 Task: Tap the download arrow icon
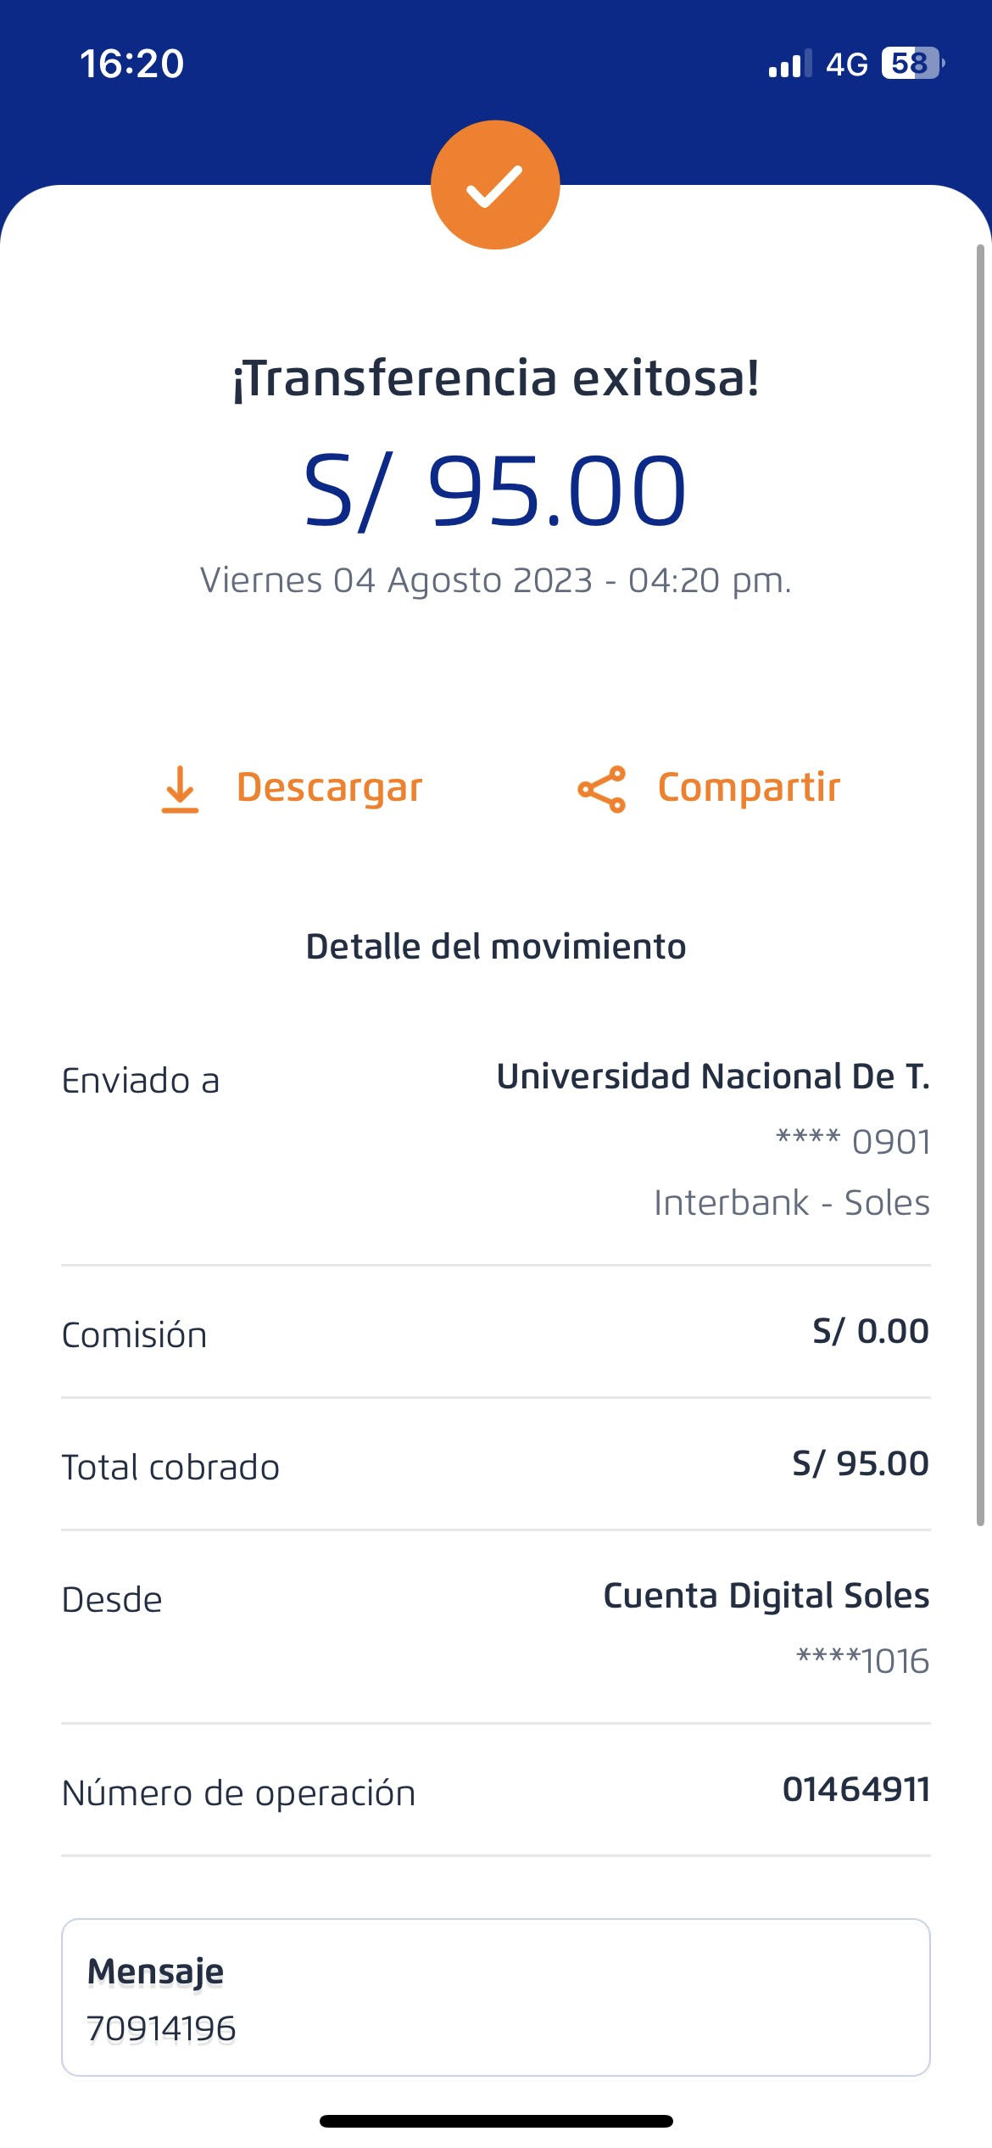(180, 789)
